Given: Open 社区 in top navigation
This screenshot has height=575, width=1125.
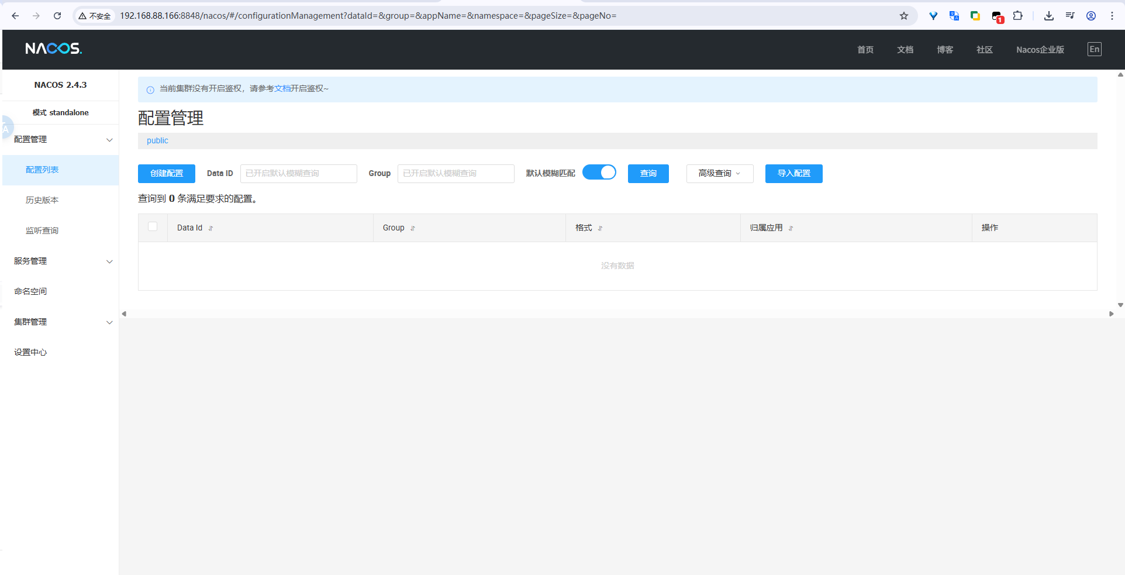Looking at the screenshot, I should pos(985,50).
